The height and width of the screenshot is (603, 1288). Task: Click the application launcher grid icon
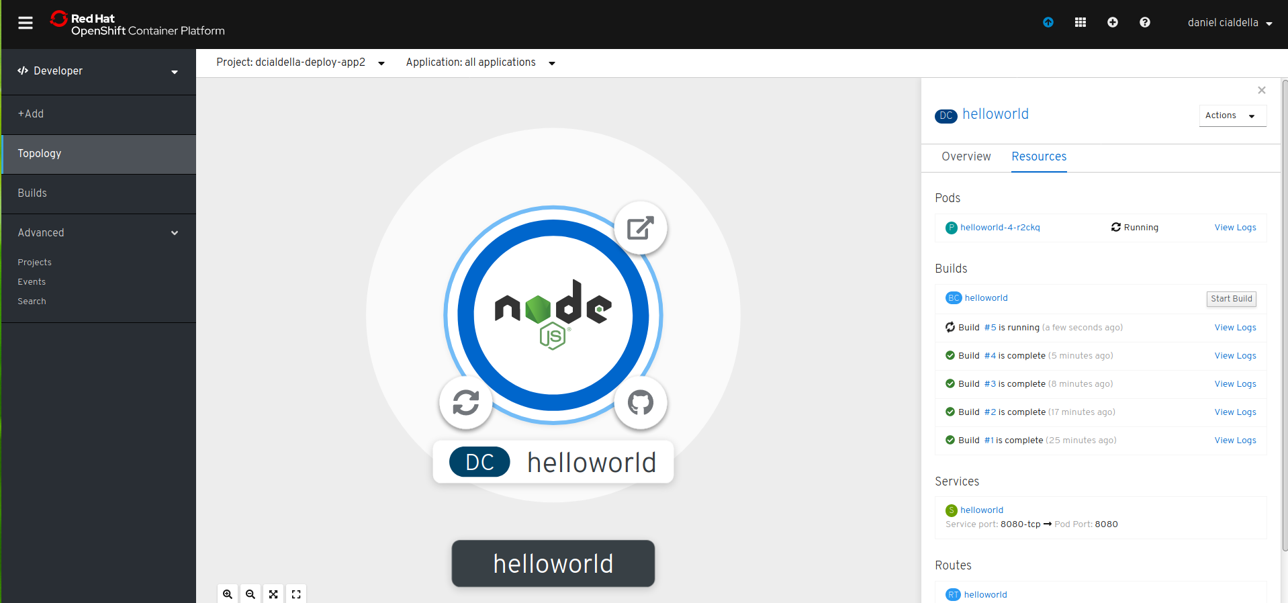tap(1080, 23)
